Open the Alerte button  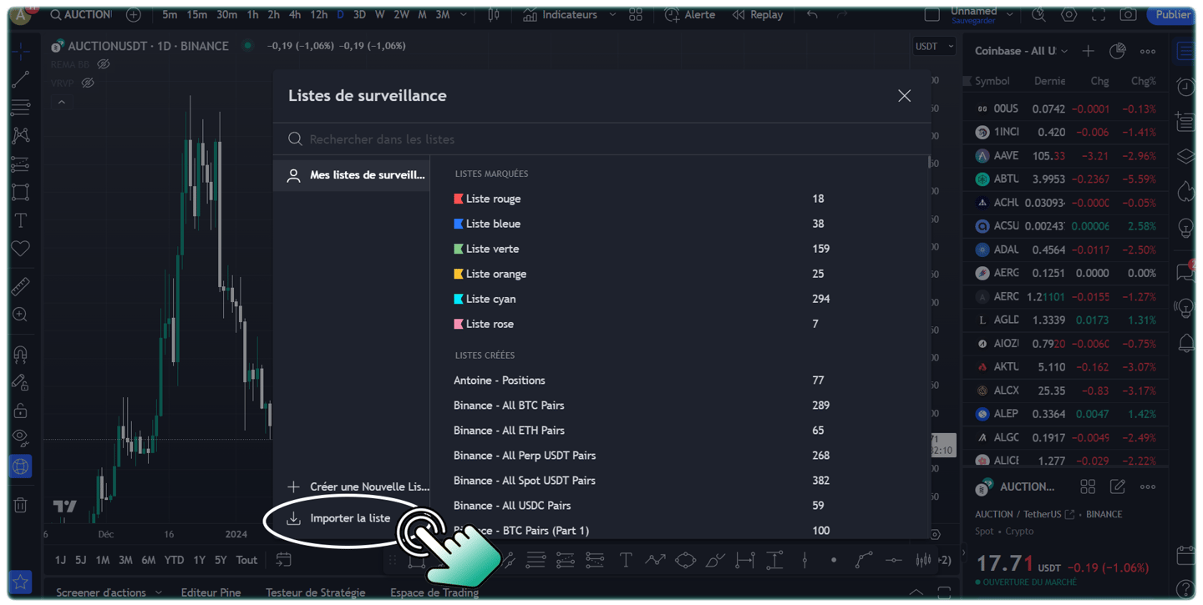pyautogui.click(x=690, y=15)
